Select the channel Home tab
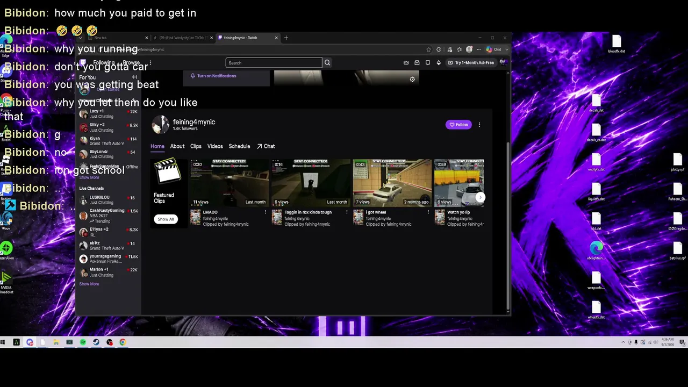Screen dimensions: 688x387 pyautogui.click(x=157, y=146)
